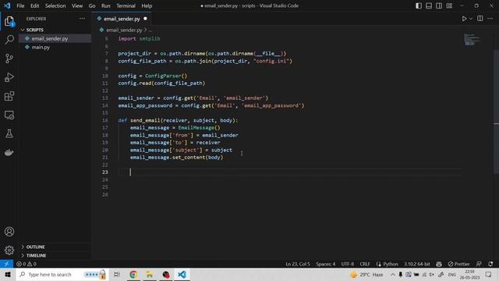Click the feedback icon in status bar
The height and width of the screenshot is (281, 499).
[479, 264]
